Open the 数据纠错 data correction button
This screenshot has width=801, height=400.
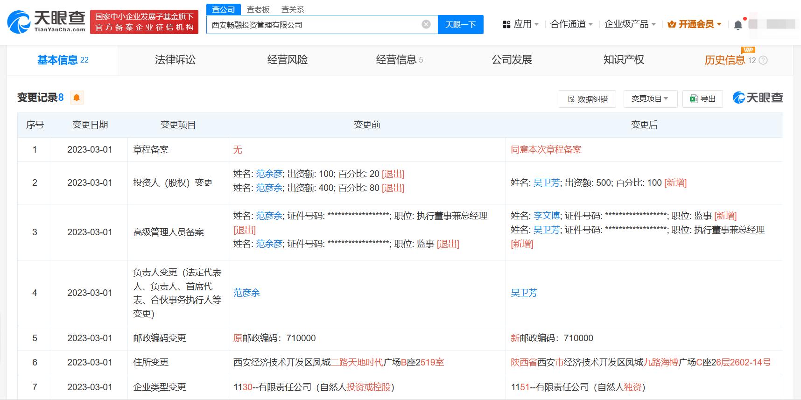pos(587,99)
